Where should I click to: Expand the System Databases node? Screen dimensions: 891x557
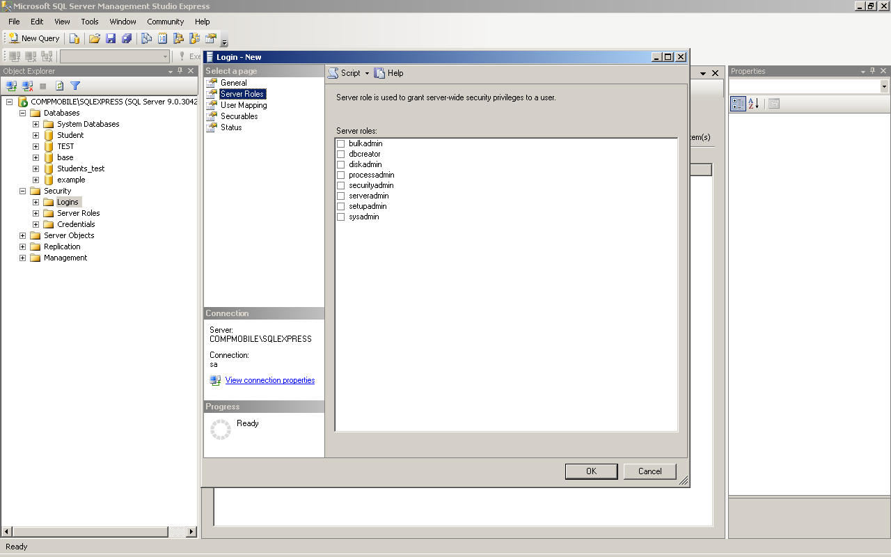pyautogui.click(x=36, y=124)
